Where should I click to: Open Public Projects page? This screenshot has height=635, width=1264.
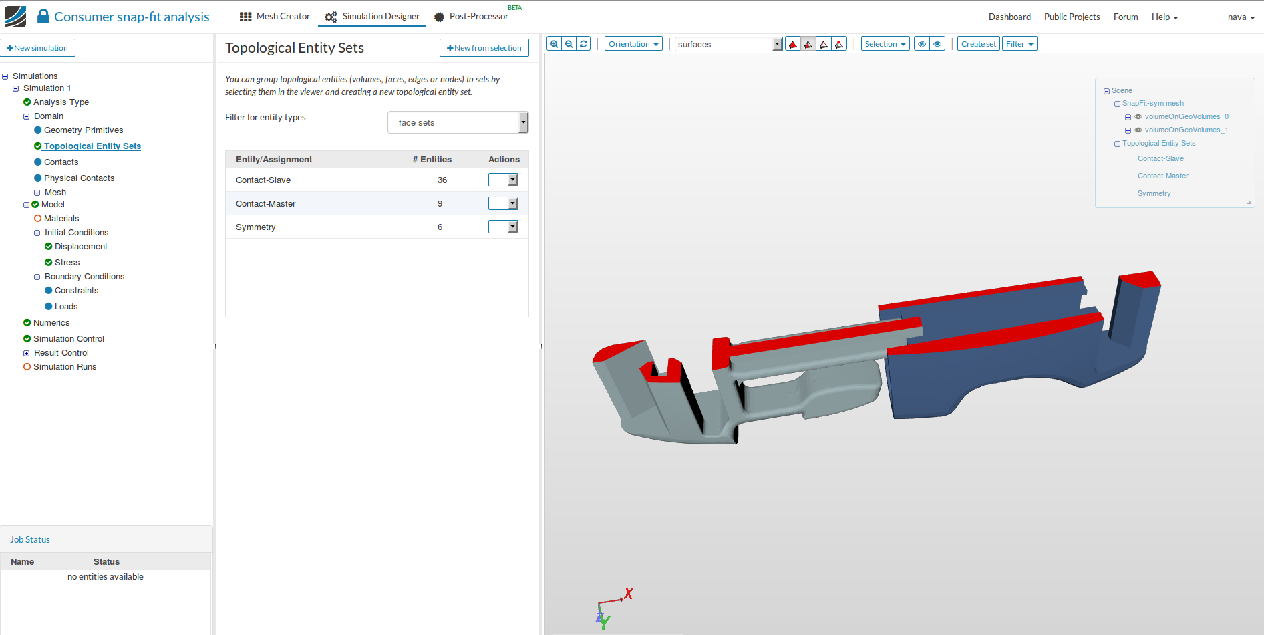(1072, 17)
